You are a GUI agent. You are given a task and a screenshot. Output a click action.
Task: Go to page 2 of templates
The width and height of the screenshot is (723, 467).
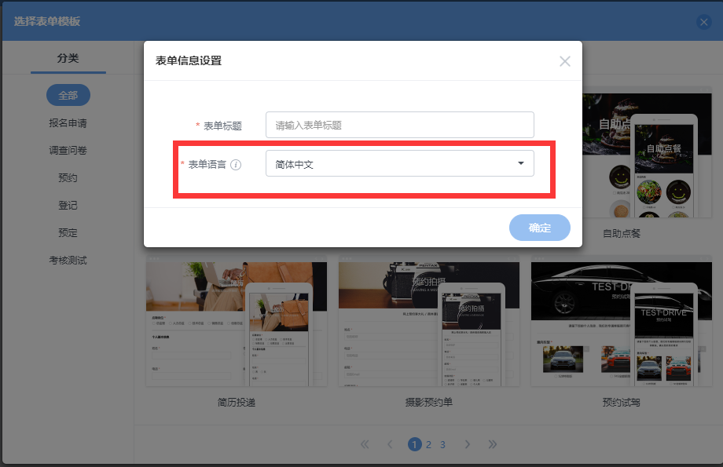click(x=428, y=444)
